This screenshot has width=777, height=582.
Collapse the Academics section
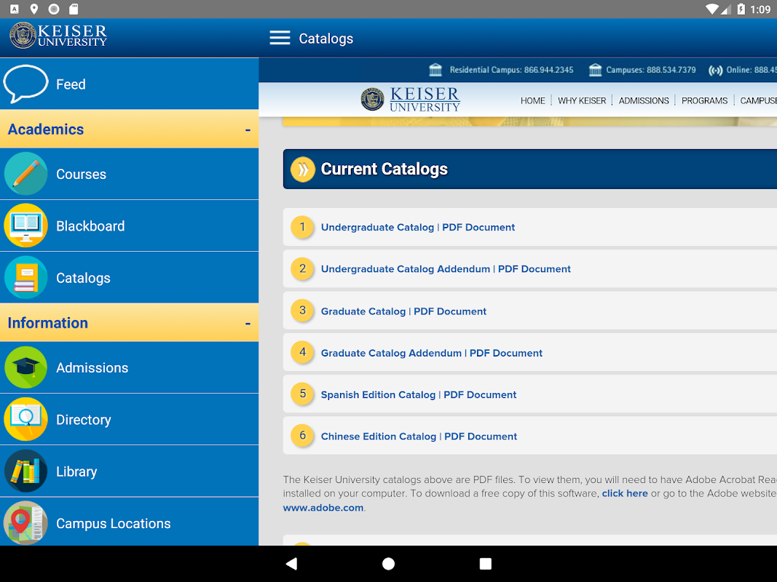pos(130,129)
